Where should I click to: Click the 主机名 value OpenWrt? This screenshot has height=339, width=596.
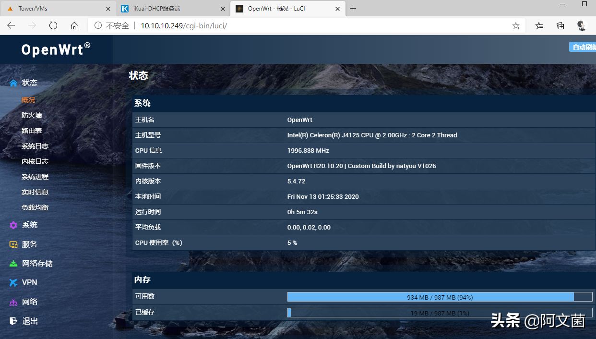pos(300,120)
